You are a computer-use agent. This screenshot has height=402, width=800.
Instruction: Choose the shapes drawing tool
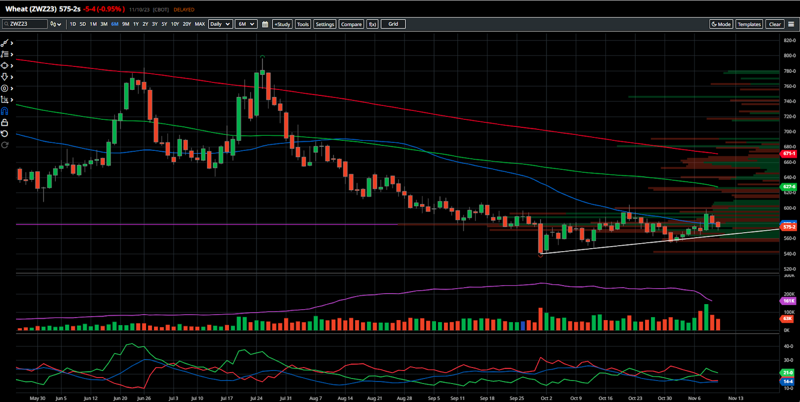pos(5,66)
